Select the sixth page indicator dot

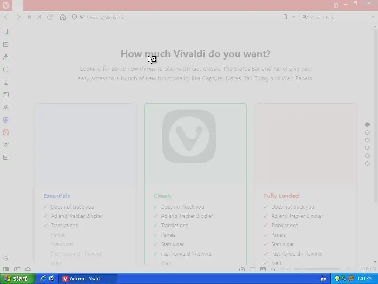[x=367, y=163]
